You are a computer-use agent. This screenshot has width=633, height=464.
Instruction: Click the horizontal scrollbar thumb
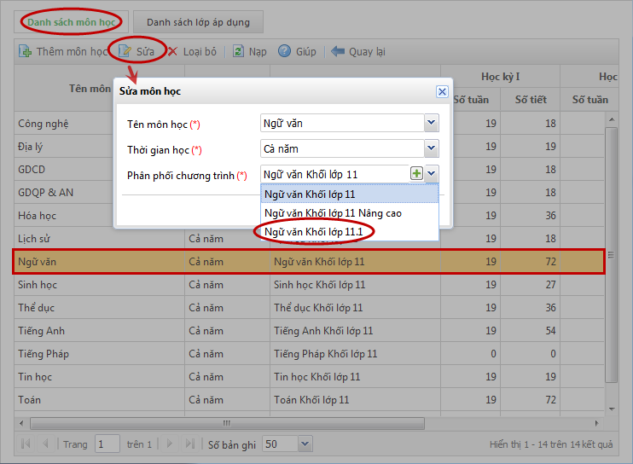click(x=227, y=423)
